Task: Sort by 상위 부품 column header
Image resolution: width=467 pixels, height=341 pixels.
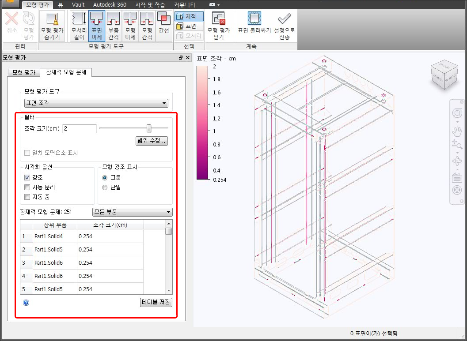Action: [55, 225]
